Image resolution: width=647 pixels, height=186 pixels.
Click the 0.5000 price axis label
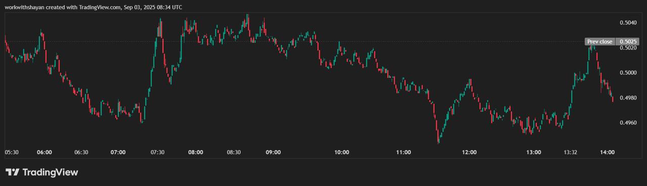pyautogui.click(x=628, y=73)
